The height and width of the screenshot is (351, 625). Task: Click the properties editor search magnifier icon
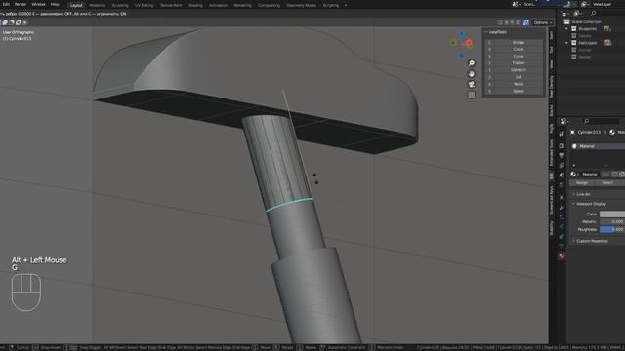click(x=586, y=121)
